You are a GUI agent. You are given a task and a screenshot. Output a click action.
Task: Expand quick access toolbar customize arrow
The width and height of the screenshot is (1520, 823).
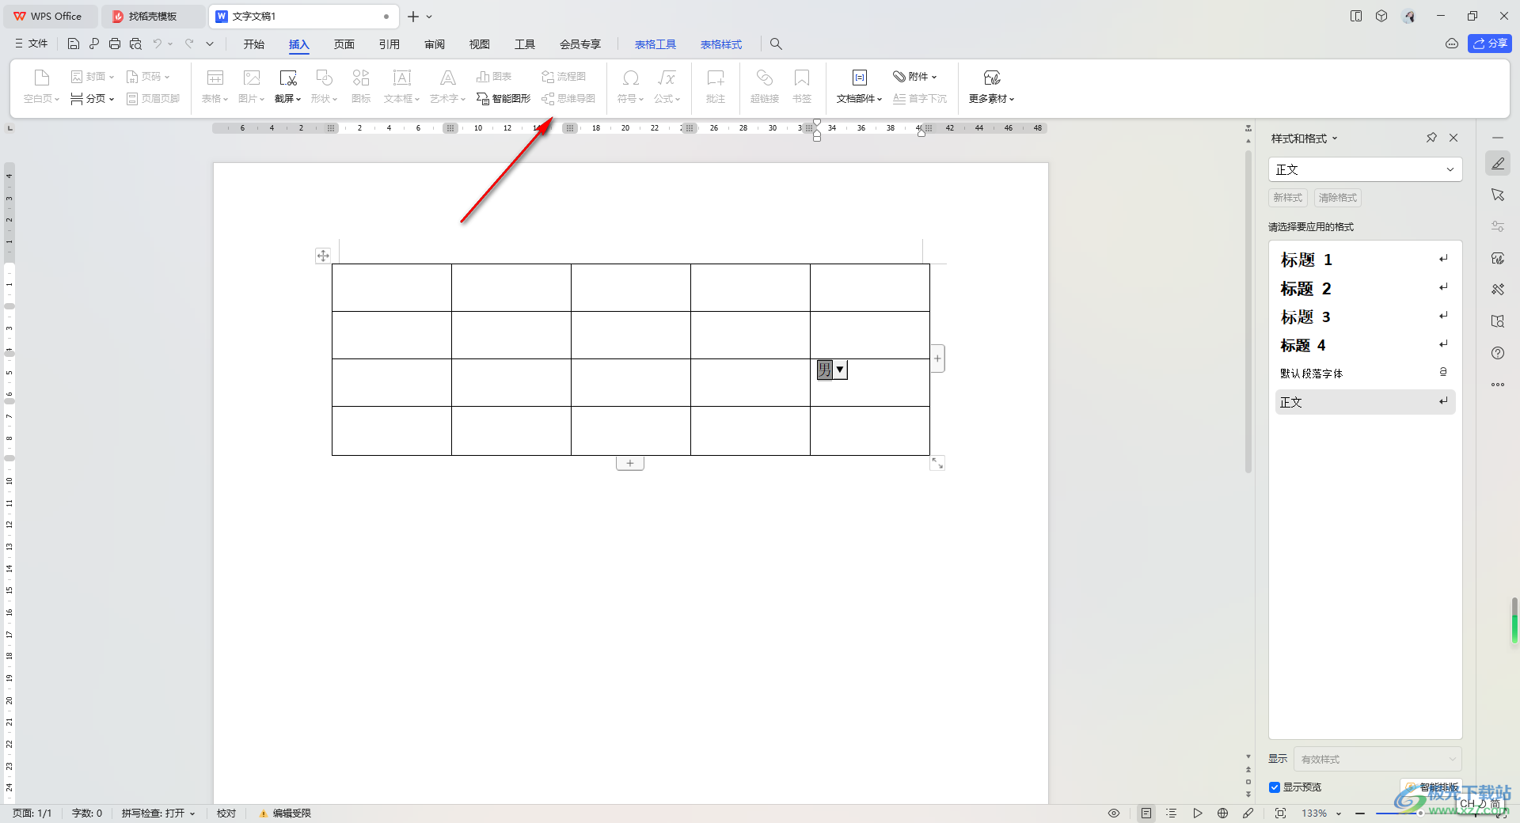pyautogui.click(x=210, y=44)
